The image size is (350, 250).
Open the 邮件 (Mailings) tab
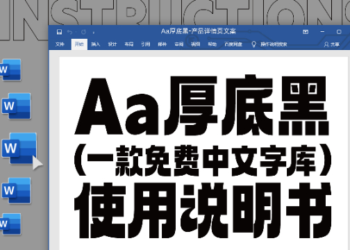pyautogui.click(x=162, y=44)
